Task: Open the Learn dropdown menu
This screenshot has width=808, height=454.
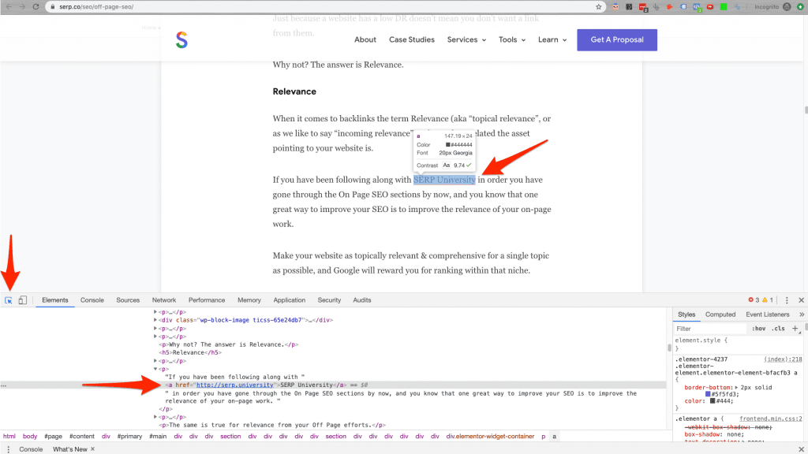Action: (x=552, y=39)
